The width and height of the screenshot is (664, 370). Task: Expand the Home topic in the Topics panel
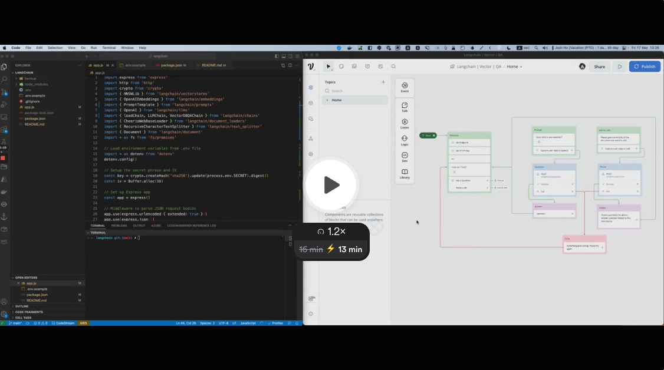(327, 100)
